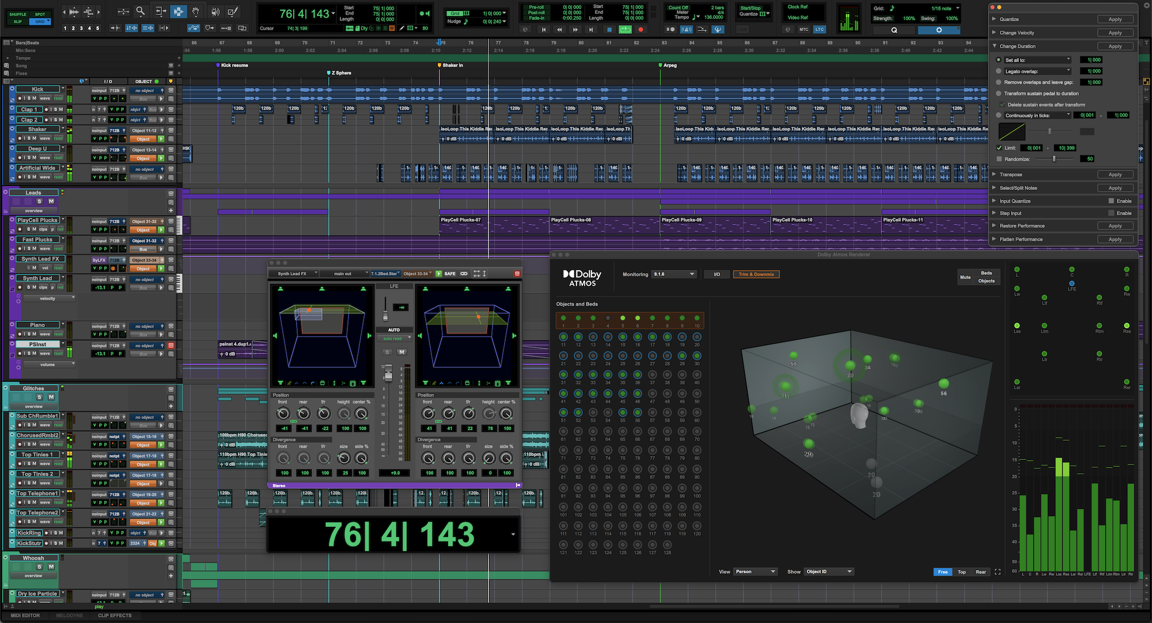Screen dimensions: 1152x623
Task: Select the Scrubber tool in the toolbar
Action: pyautogui.click(x=215, y=11)
